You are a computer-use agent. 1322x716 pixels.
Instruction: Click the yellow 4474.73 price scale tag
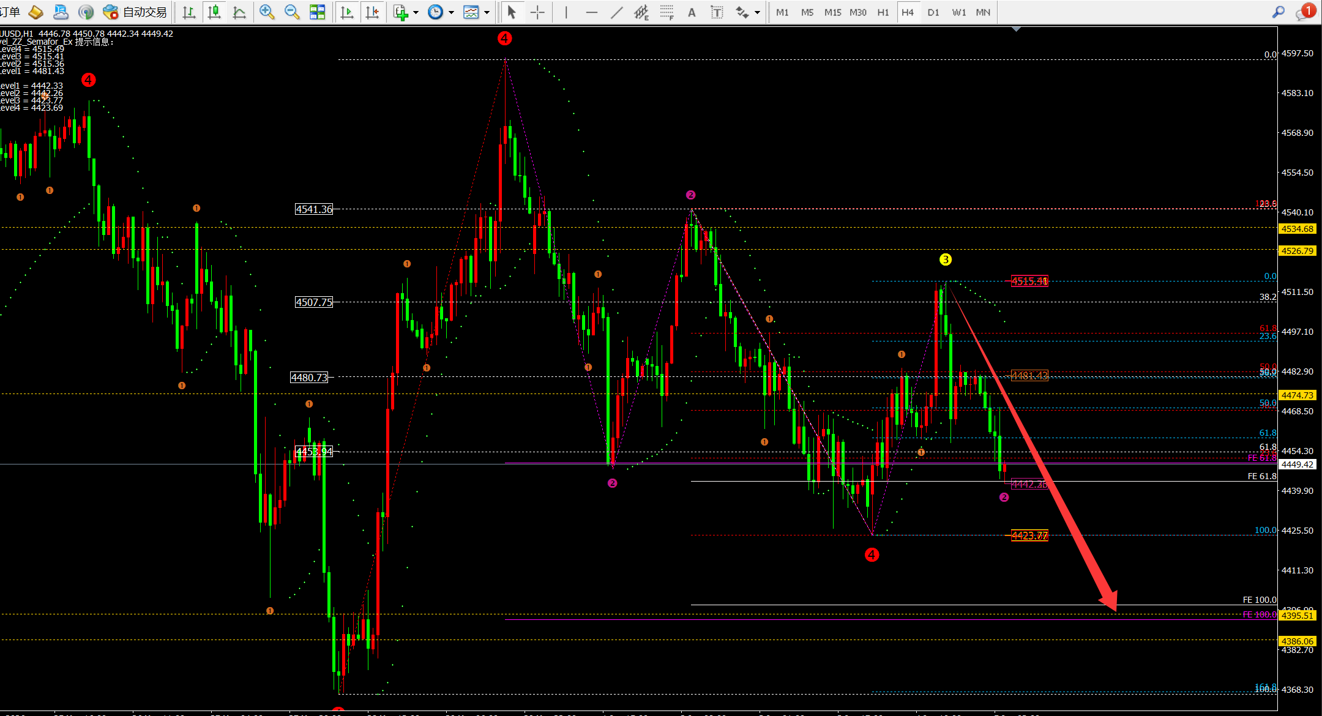(x=1298, y=395)
